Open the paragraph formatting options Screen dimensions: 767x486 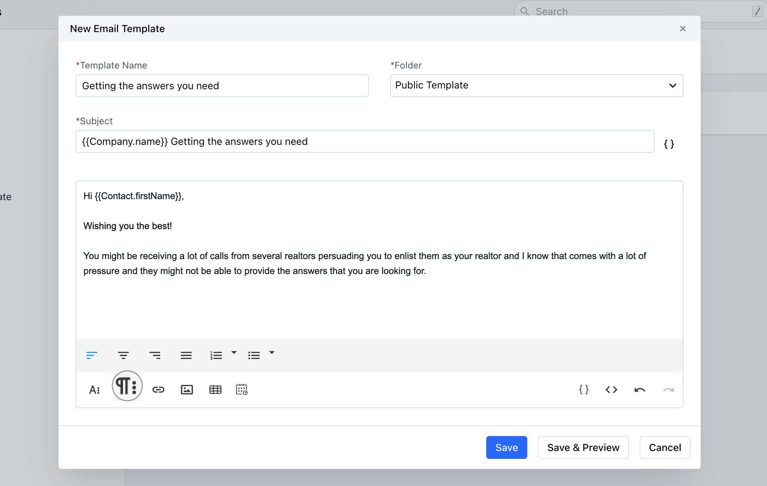coord(127,386)
